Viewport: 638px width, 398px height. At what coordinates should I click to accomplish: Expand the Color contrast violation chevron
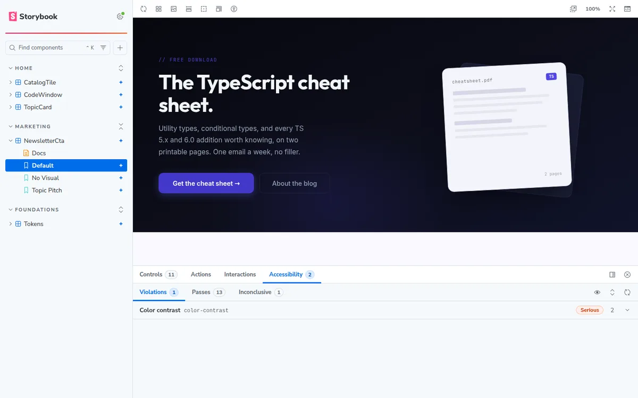coord(627,310)
